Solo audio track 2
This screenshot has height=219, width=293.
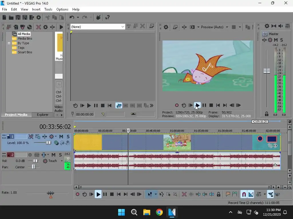pos(60,155)
